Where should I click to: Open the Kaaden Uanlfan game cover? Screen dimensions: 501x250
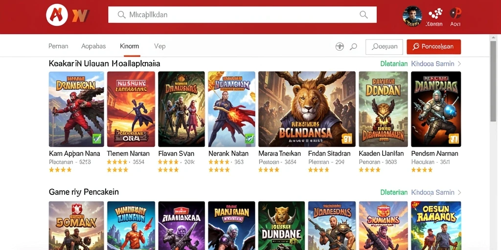383,109
